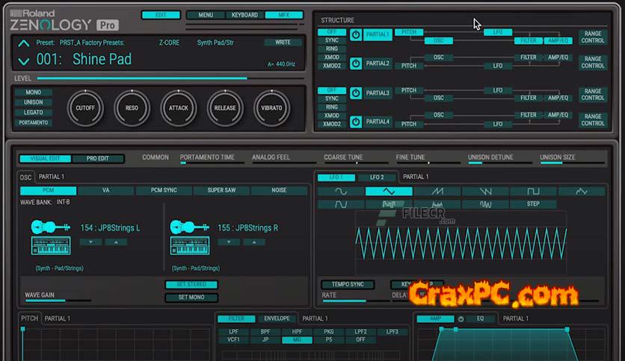
Task: Select MG filter type
Action: pos(297,340)
